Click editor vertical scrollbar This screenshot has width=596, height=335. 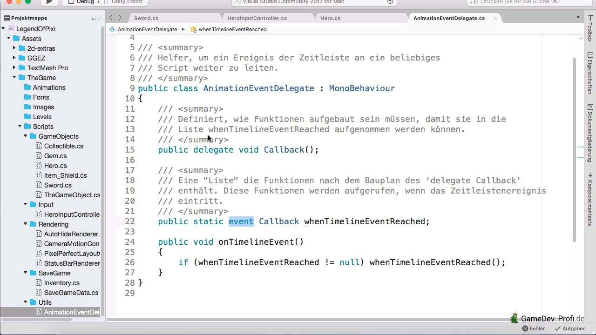(x=574, y=149)
